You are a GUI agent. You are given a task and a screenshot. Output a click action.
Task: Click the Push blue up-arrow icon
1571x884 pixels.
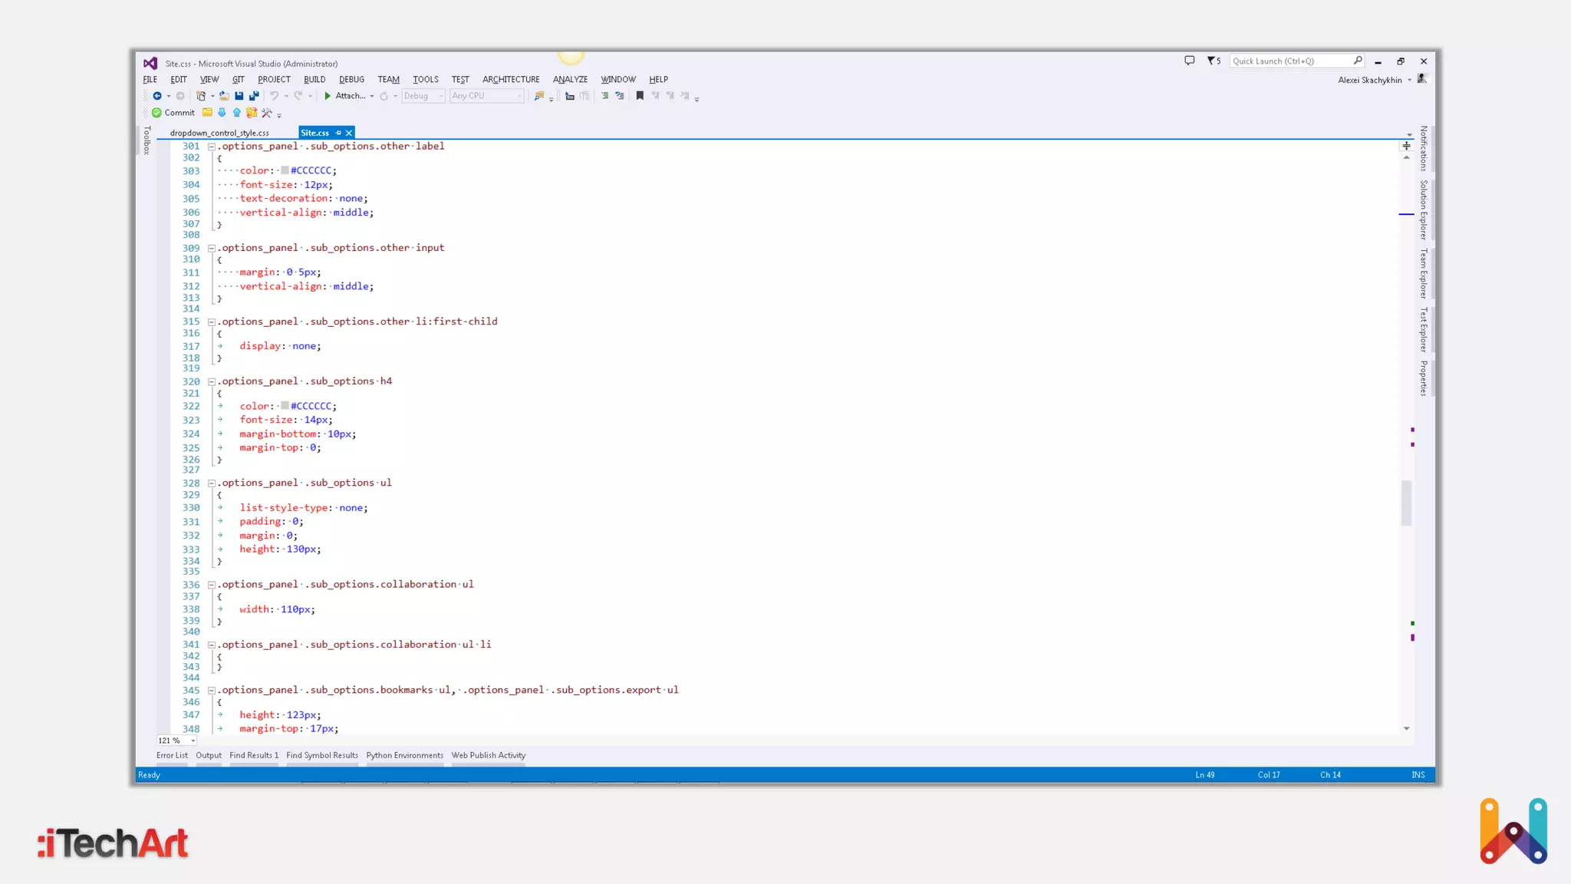pos(237,113)
